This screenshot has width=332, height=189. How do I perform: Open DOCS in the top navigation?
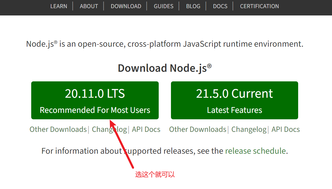[220, 6]
